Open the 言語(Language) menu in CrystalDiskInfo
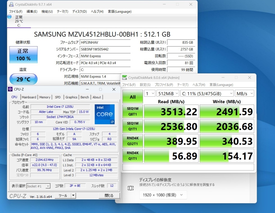Viewport: 275px width, 213px height. (120, 12)
